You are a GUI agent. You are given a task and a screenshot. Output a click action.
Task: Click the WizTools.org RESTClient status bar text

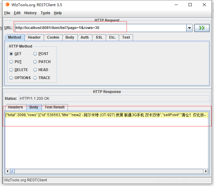coord(25,180)
